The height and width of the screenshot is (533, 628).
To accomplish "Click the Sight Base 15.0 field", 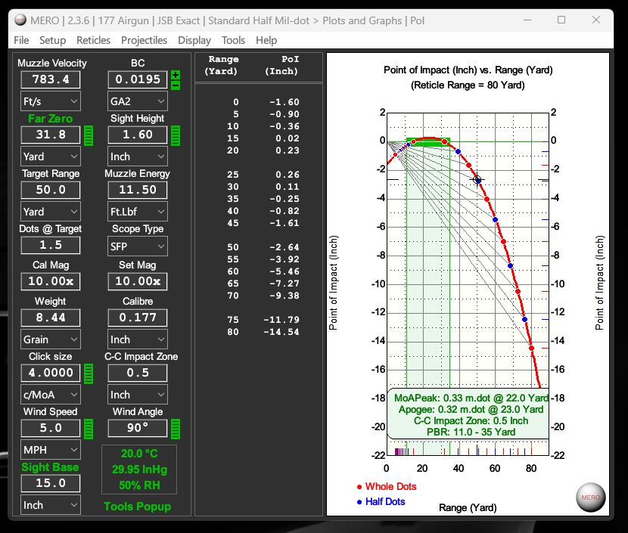I will click(x=51, y=483).
